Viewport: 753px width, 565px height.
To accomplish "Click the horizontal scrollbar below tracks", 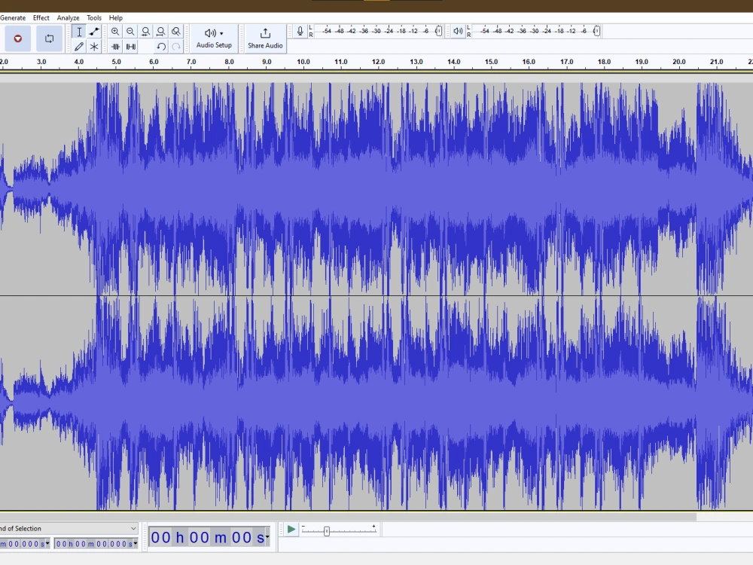I will (x=348, y=517).
